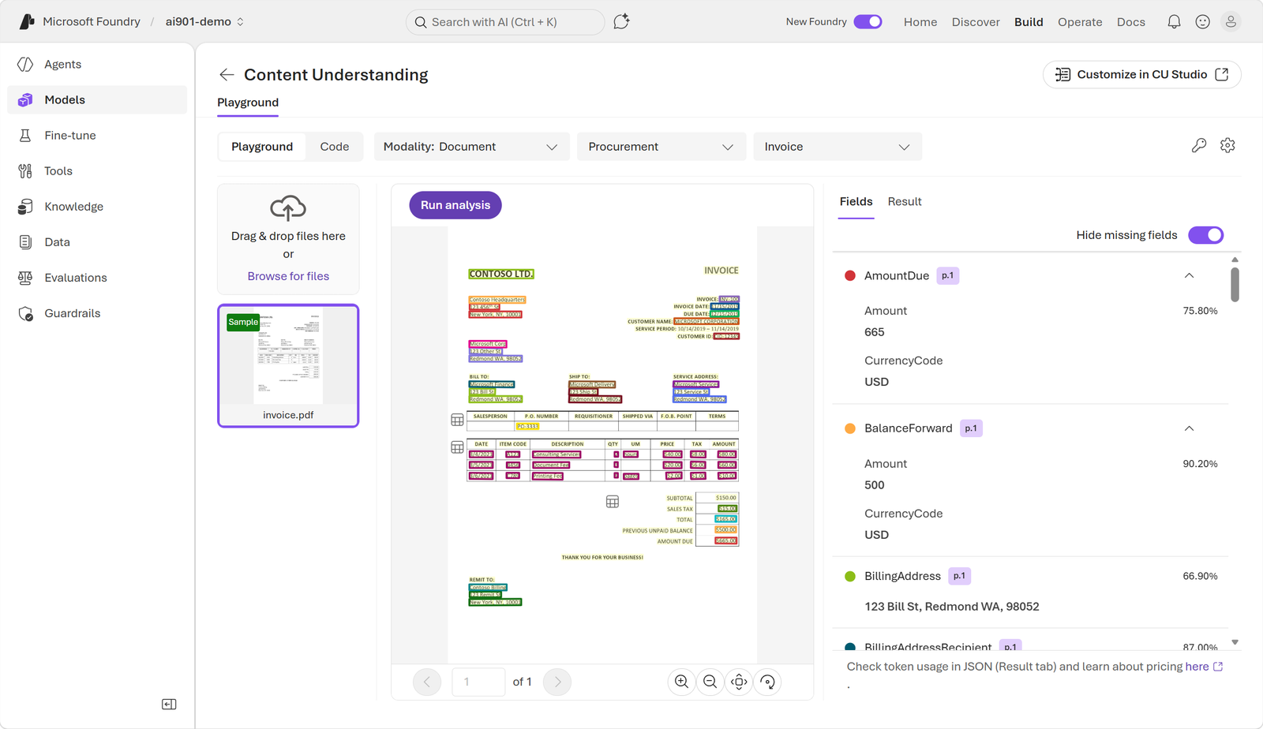Click the feedback smiley icon
The image size is (1263, 729).
pyautogui.click(x=1202, y=22)
